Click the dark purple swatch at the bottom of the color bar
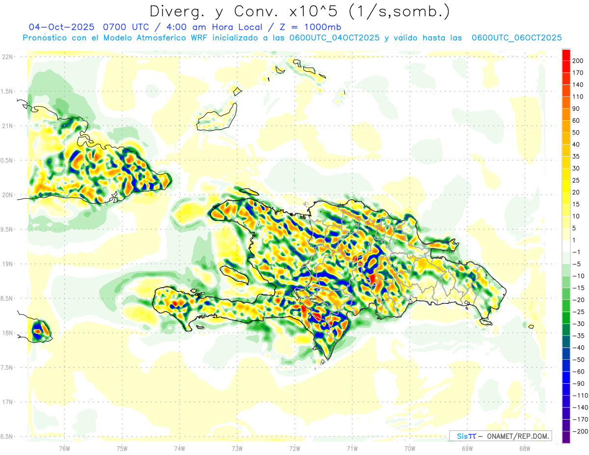Image resolution: width=589 pixels, height=455 pixels. [x=566, y=437]
